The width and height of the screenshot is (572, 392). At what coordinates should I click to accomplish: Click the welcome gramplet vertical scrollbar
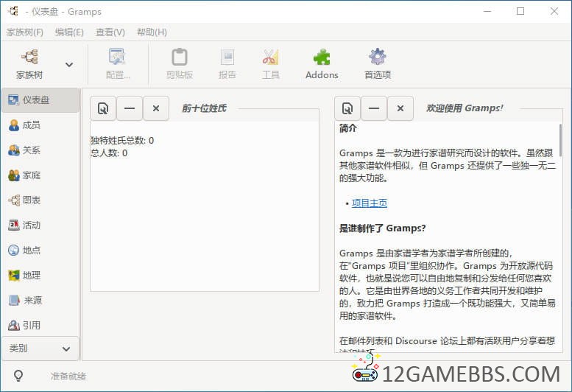[560, 141]
